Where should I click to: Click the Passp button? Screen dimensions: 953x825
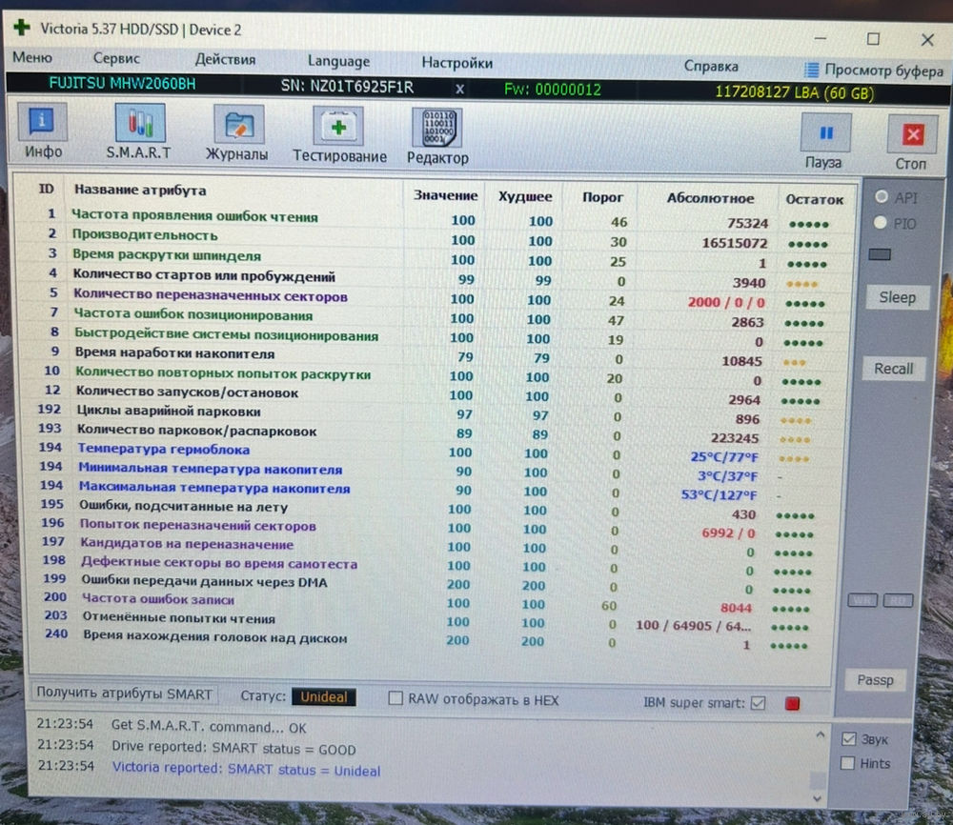coord(875,680)
